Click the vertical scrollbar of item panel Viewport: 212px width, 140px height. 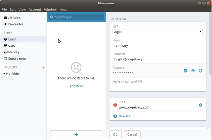click(x=210, y=44)
